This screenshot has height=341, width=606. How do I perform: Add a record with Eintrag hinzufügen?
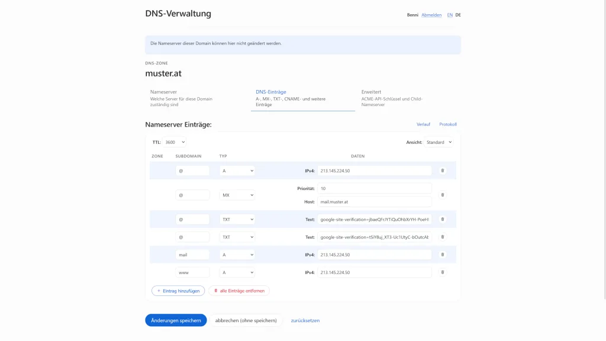(x=178, y=291)
